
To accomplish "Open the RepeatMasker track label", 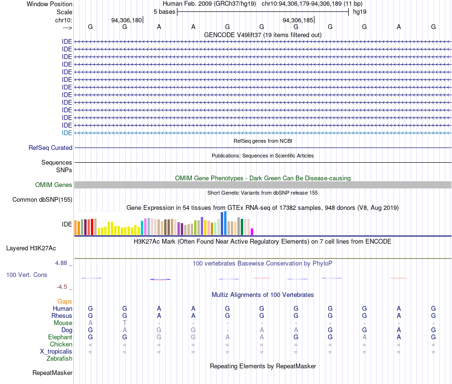I will (52, 373).
